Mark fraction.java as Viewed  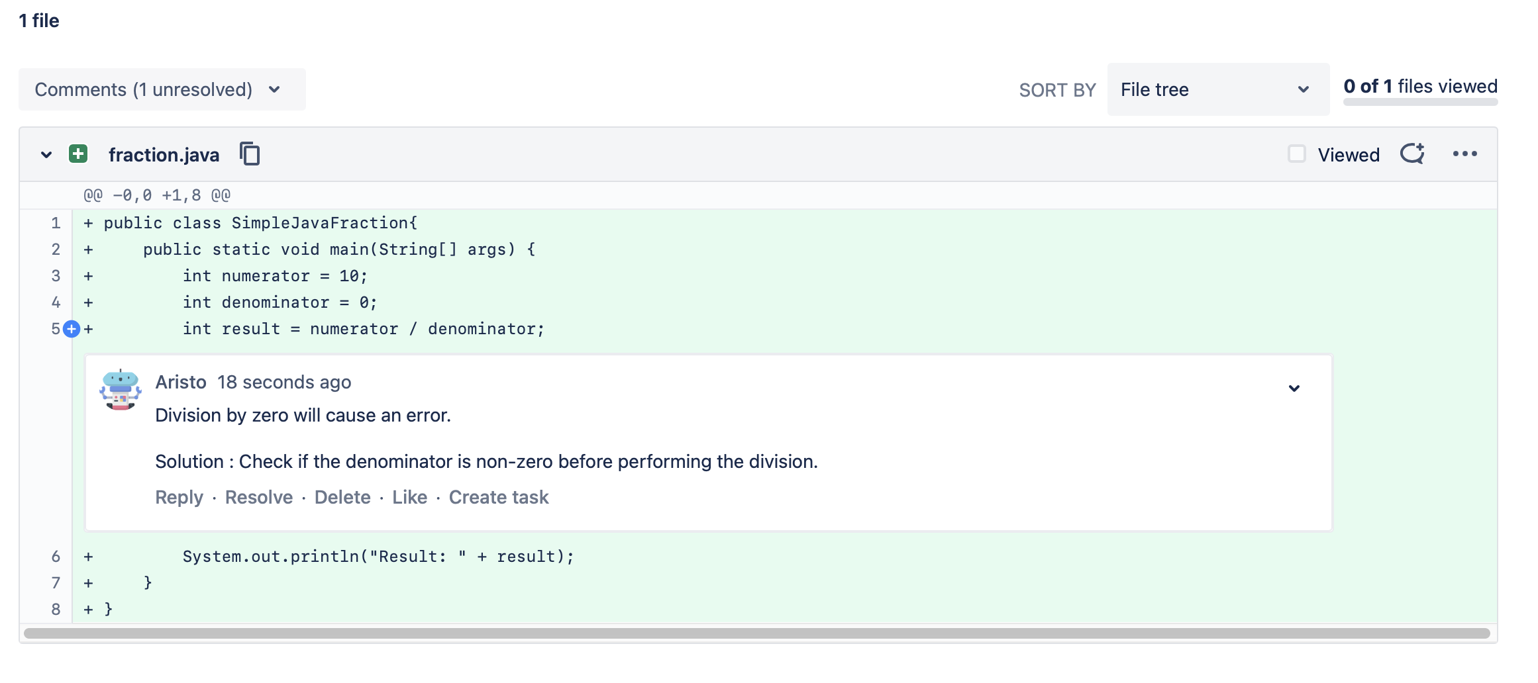click(1297, 154)
